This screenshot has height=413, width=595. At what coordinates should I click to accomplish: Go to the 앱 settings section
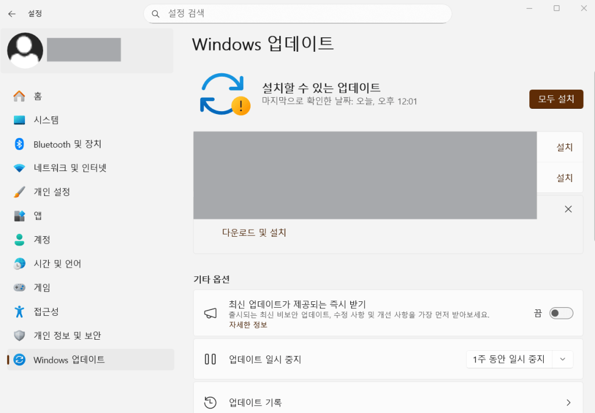38,216
